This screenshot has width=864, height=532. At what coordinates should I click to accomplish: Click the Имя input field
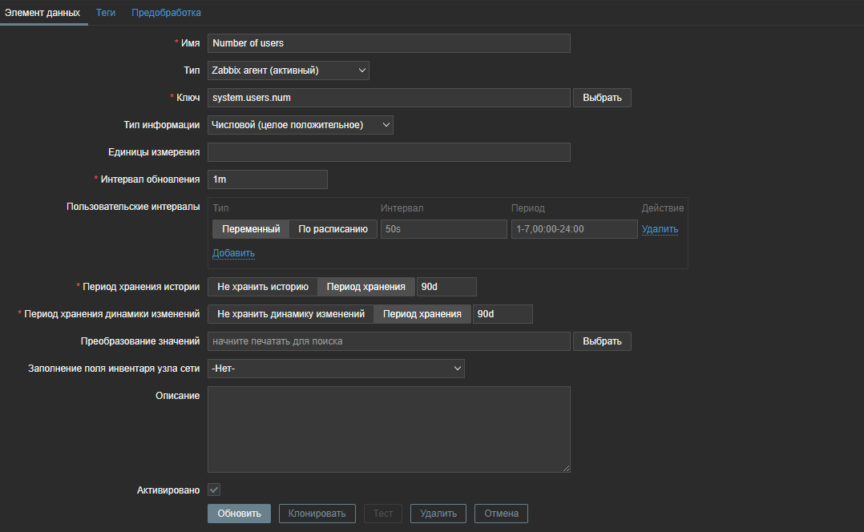pyautogui.click(x=389, y=43)
